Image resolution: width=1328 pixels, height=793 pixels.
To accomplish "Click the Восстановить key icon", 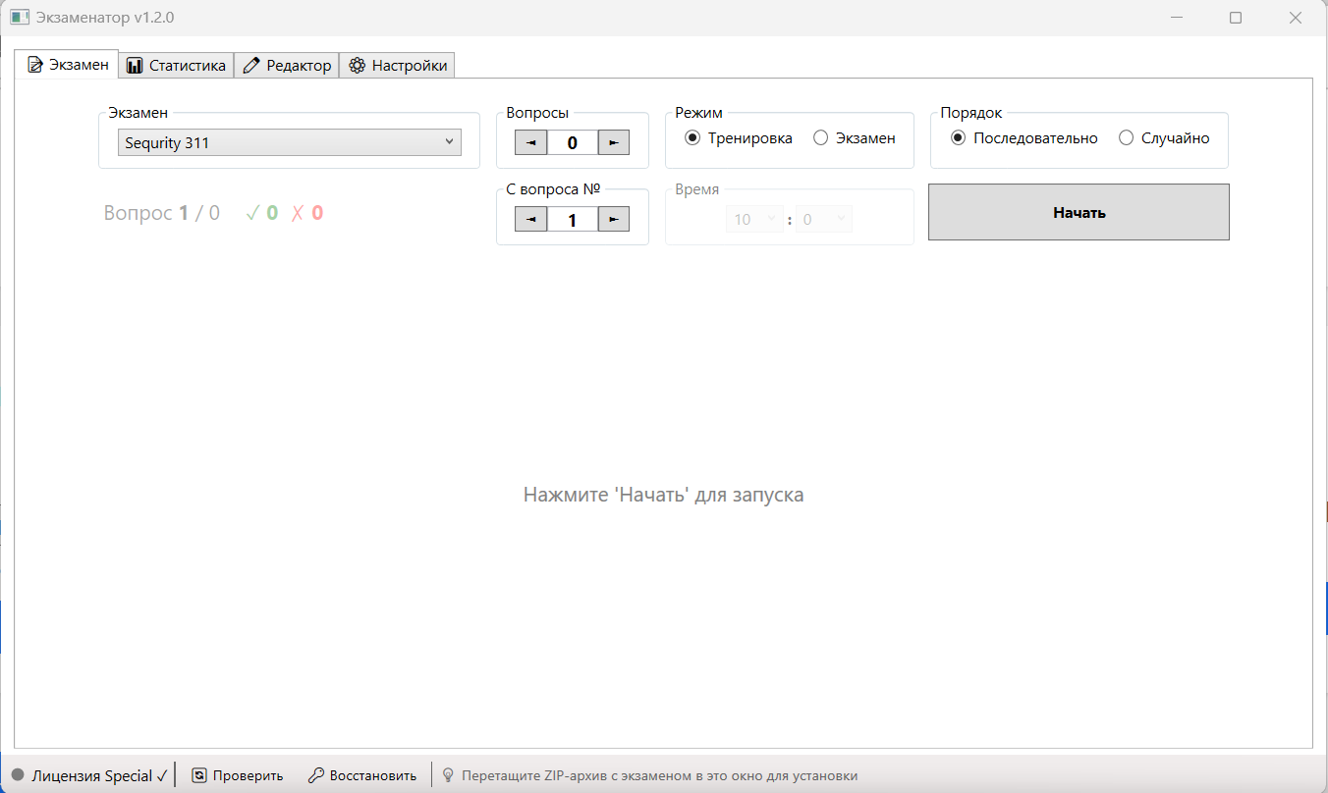I will [x=316, y=775].
